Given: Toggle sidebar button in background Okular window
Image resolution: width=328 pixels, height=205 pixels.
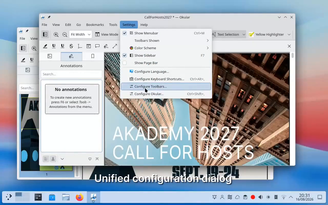Looking at the screenshot, I should tap(23, 48).
